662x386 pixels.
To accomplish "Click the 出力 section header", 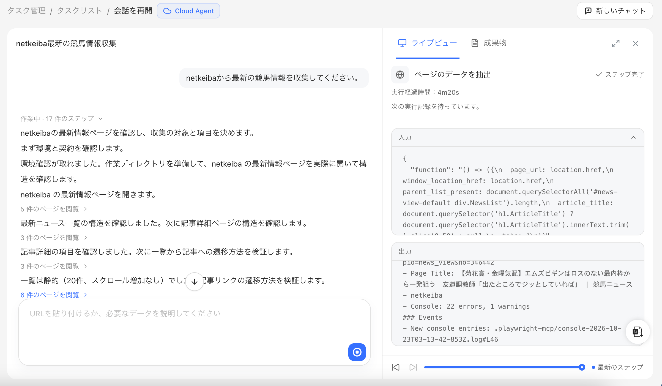I will tap(518, 251).
